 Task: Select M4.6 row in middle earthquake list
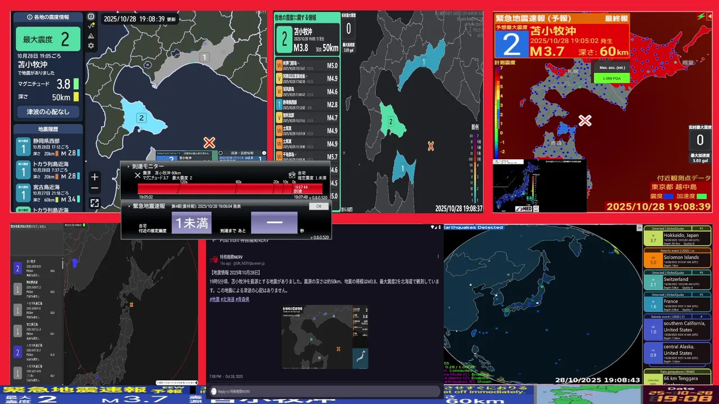[x=307, y=91]
